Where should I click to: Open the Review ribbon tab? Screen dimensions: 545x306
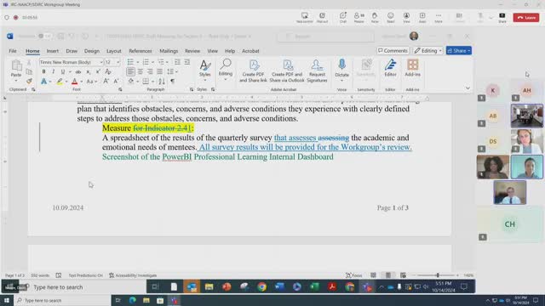pyautogui.click(x=192, y=51)
